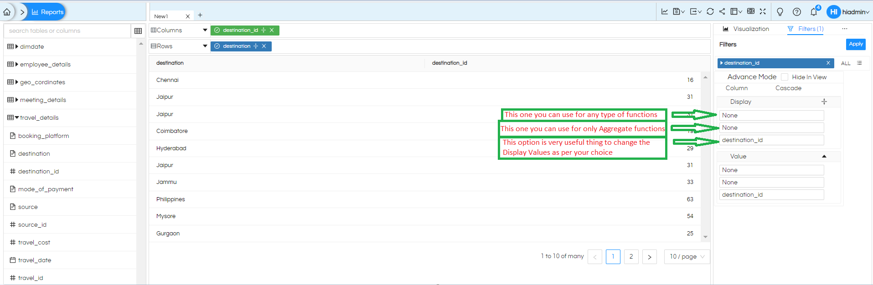Open the Help question mark icon
The width and height of the screenshot is (873, 285).
[x=797, y=12]
